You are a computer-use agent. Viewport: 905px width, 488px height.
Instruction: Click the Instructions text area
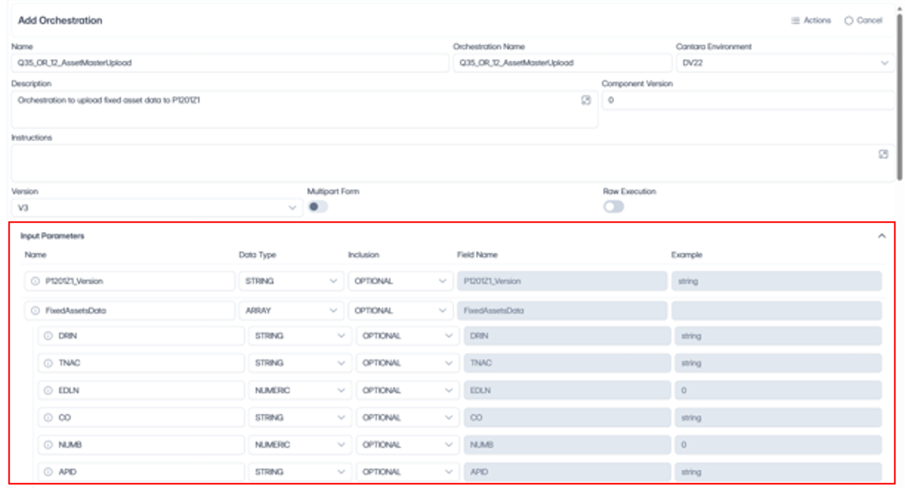pyautogui.click(x=452, y=163)
